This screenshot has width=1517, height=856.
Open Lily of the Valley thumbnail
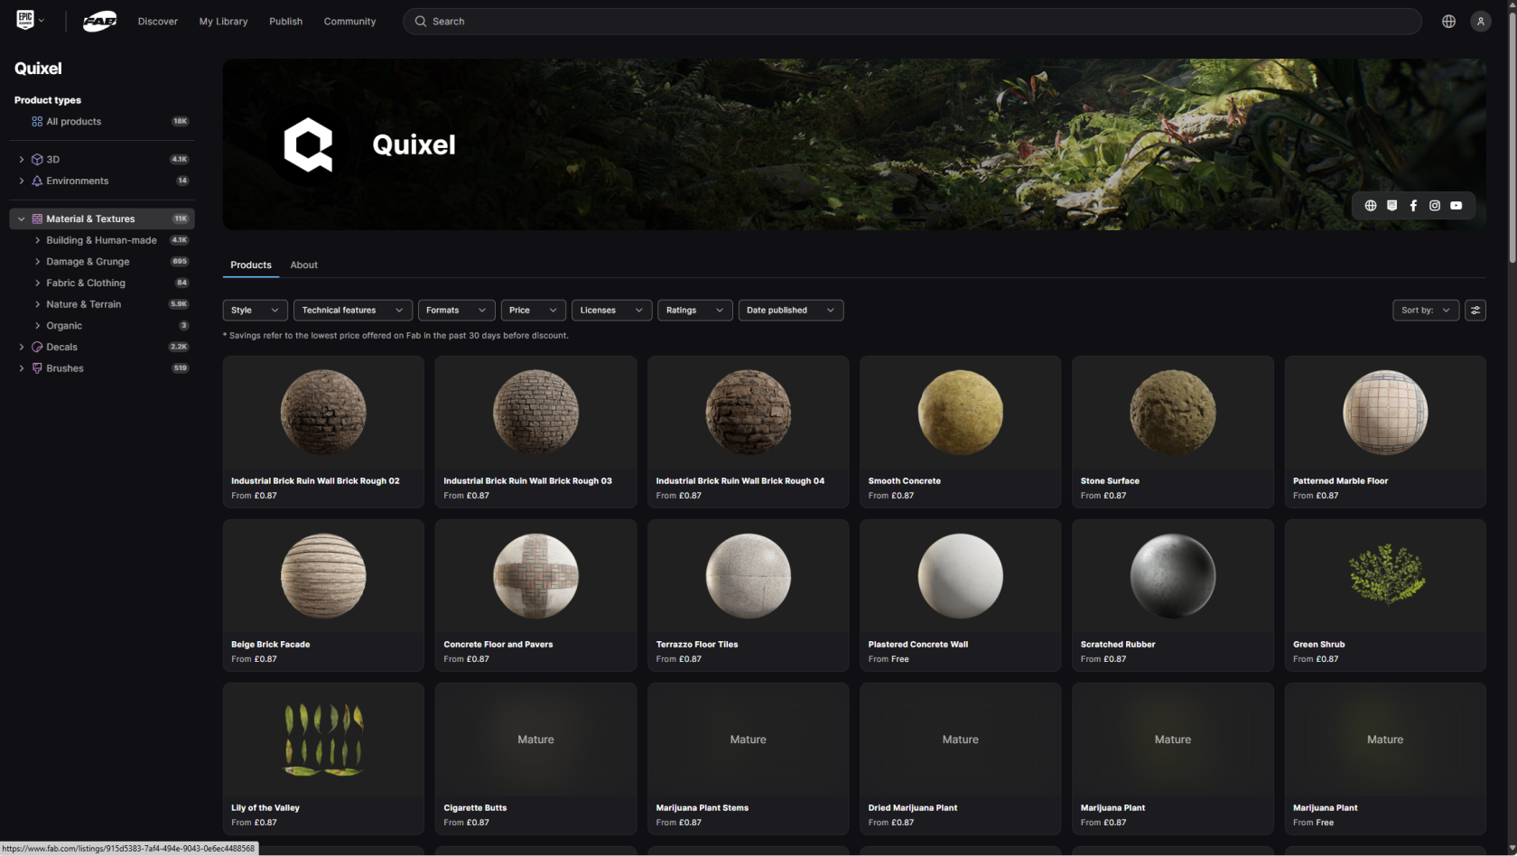point(323,740)
